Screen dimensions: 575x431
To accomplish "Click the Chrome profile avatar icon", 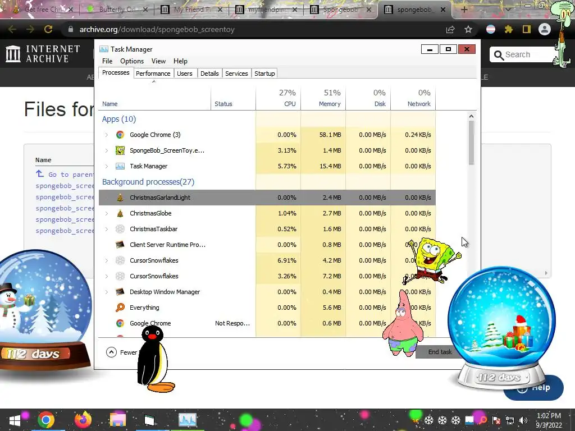I will coord(545,29).
